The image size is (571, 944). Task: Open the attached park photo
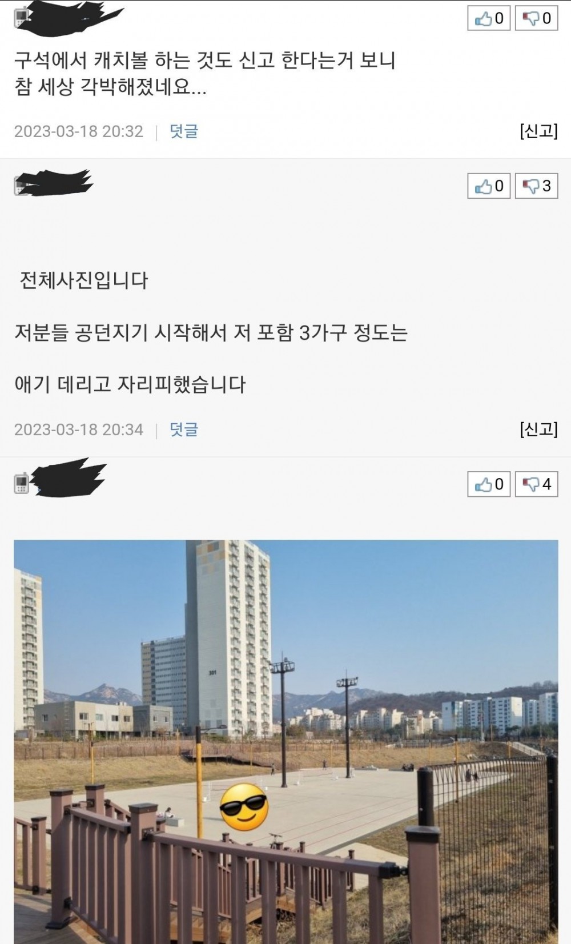285,741
